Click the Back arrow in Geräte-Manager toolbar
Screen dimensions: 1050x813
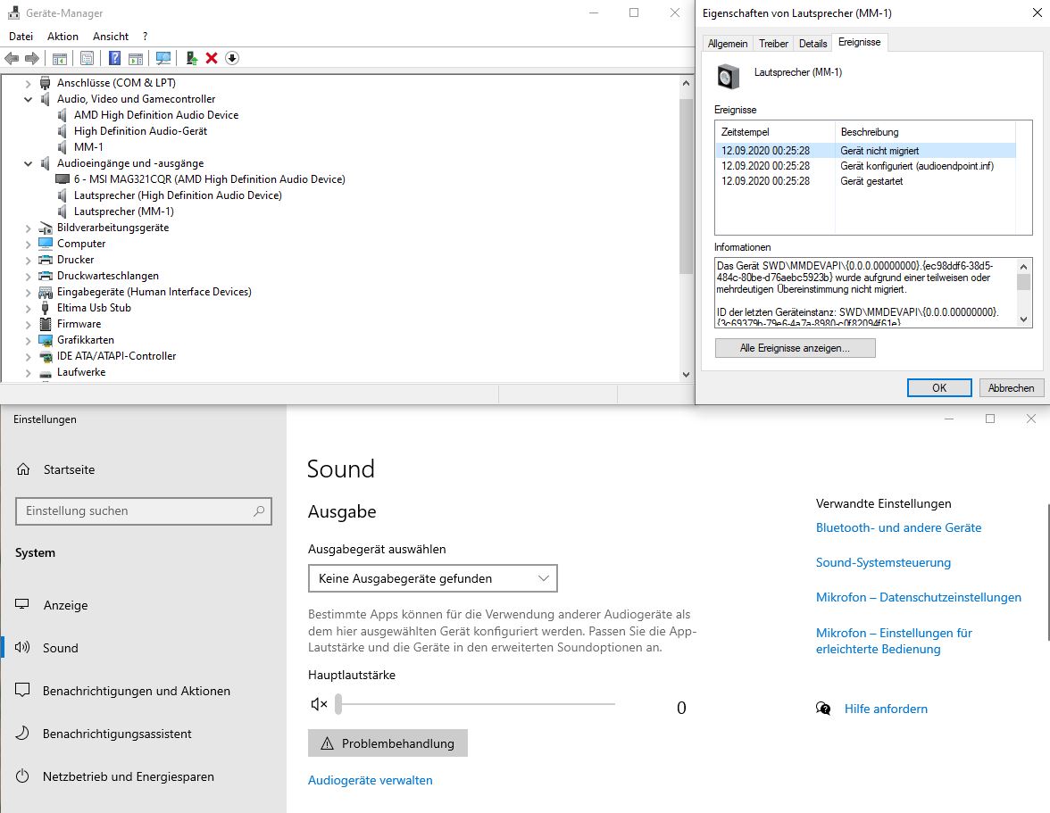coord(12,58)
